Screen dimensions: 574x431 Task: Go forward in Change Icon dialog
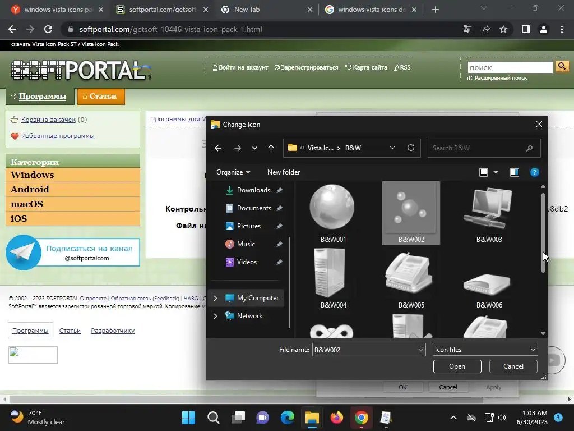click(x=237, y=148)
